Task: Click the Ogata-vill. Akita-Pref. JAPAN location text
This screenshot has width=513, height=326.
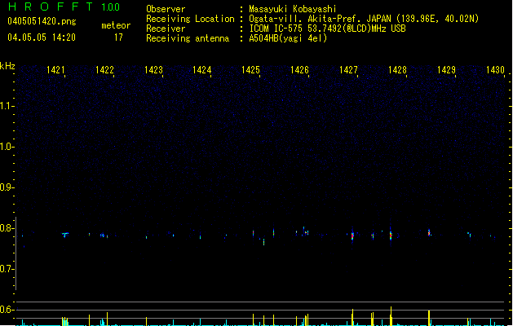Action: [364, 19]
